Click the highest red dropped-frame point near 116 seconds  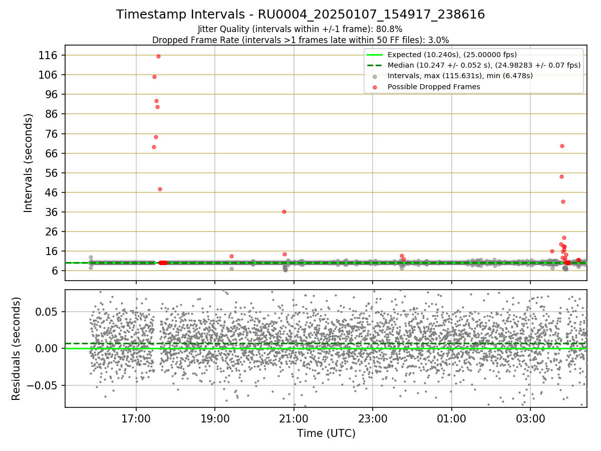point(158,56)
